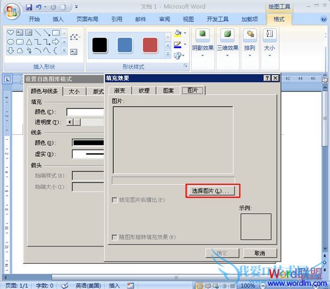Click the text box edit icon below edit shape

74,52
